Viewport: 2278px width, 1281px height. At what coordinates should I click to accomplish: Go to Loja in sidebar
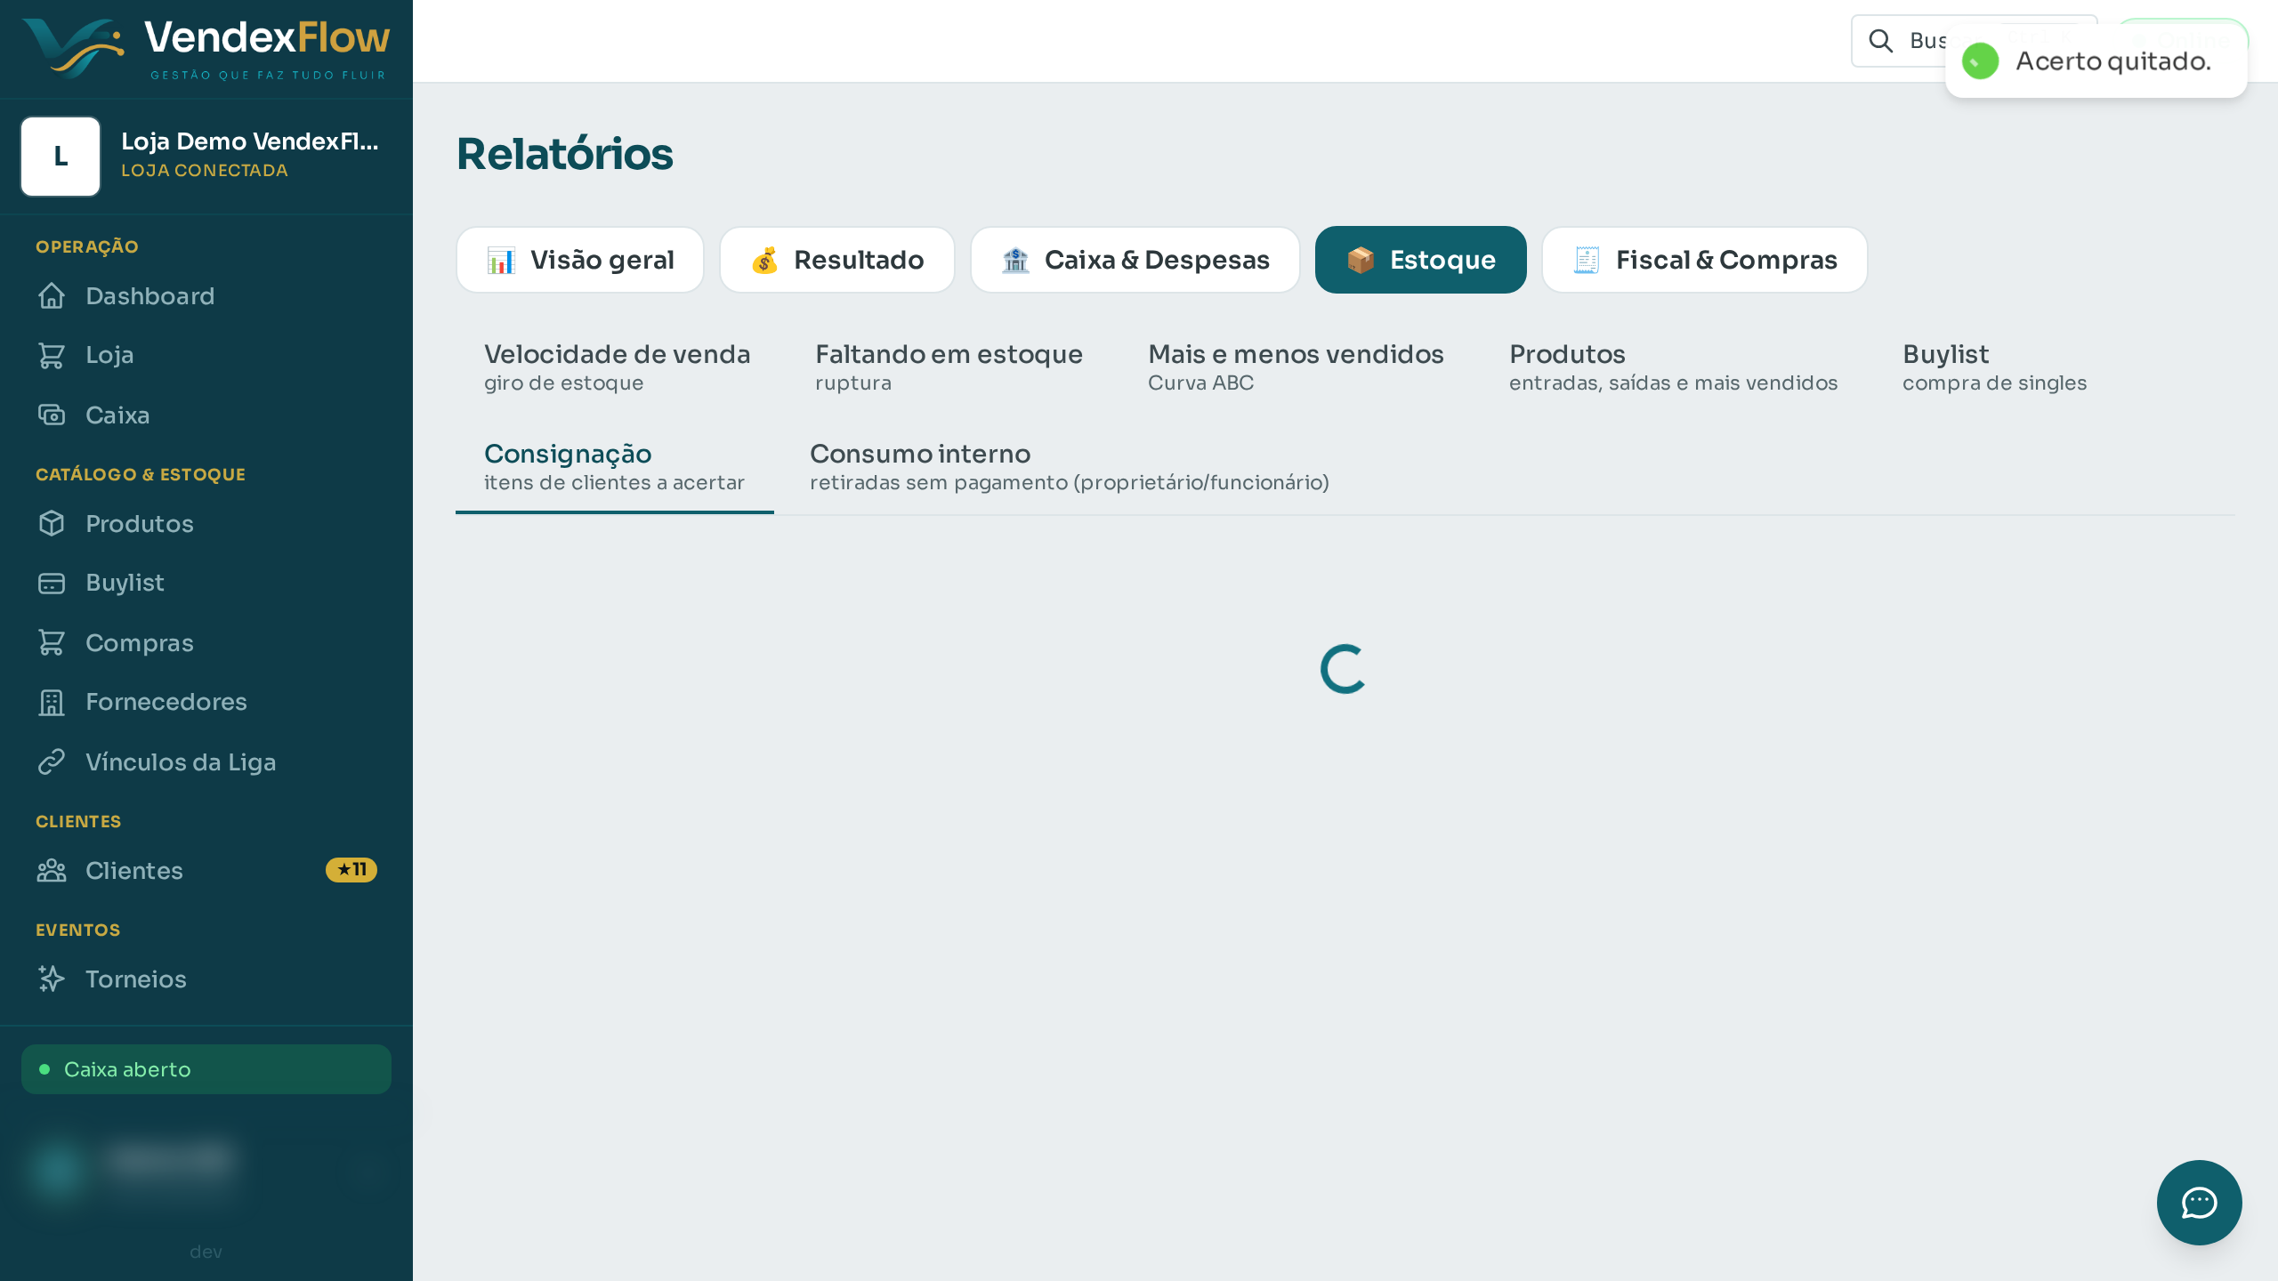(x=206, y=355)
